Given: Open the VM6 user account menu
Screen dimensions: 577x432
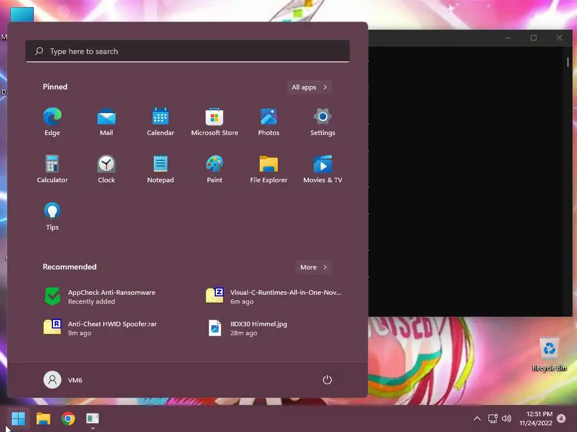Looking at the screenshot, I should (63, 380).
